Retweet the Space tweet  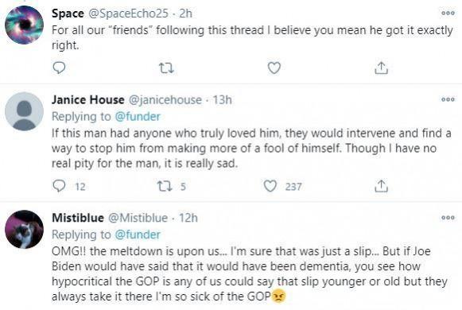tap(166, 68)
